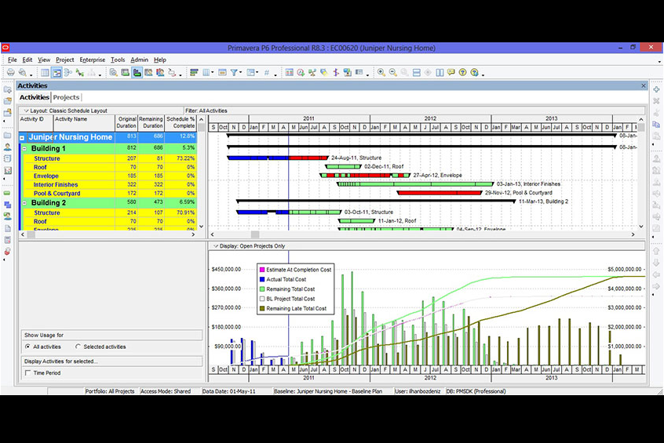Image resolution: width=664 pixels, height=443 pixels.
Task: Click the Schedule clock icon
Action: 301,72
